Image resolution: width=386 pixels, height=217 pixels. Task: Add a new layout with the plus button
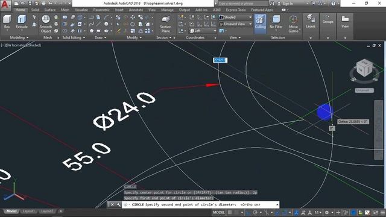60,211
